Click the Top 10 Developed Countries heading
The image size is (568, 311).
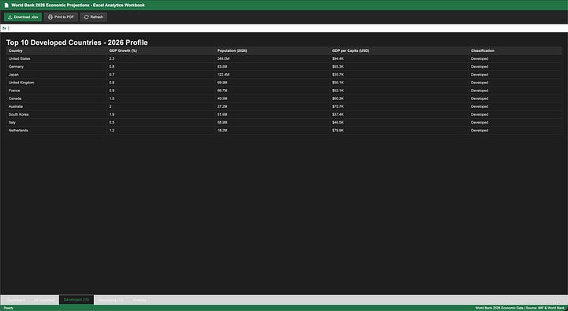(77, 43)
